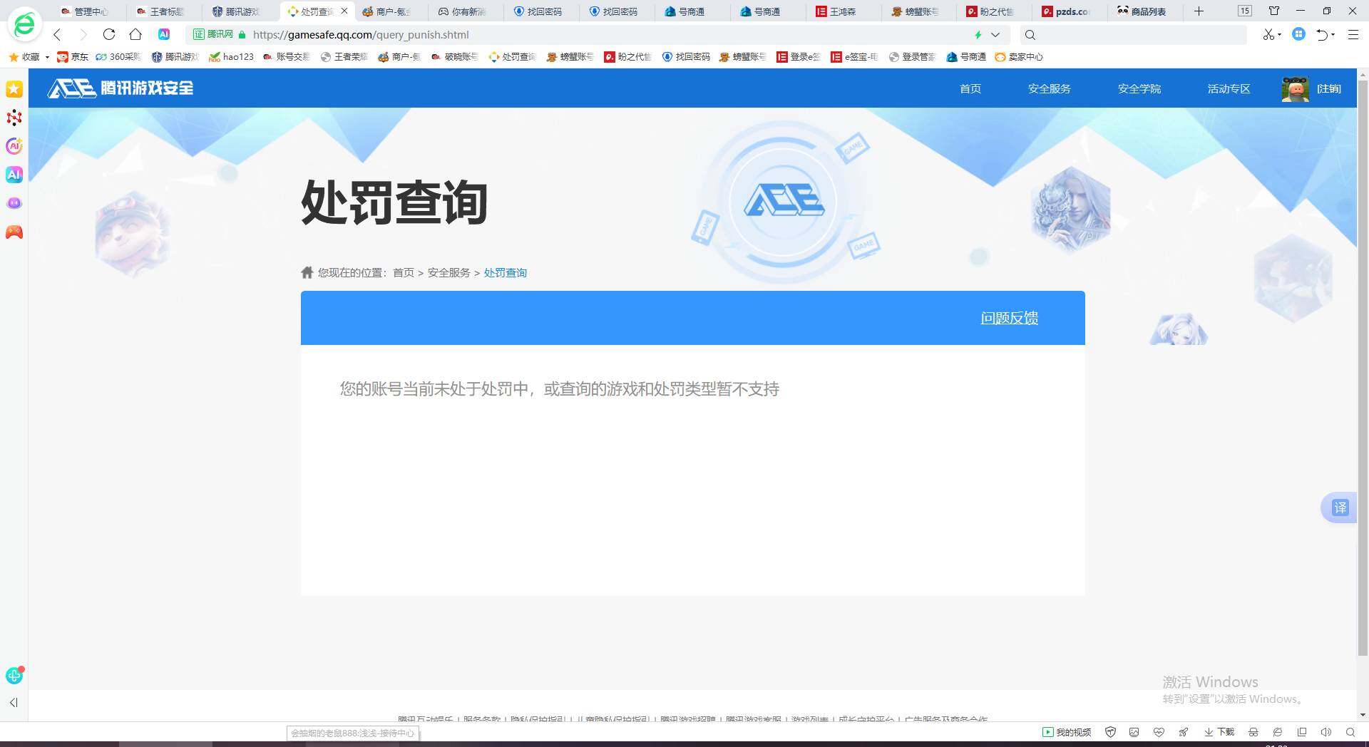Open the 登录管家 bookmark
The width and height of the screenshot is (1369, 747).
[x=912, y=57]
